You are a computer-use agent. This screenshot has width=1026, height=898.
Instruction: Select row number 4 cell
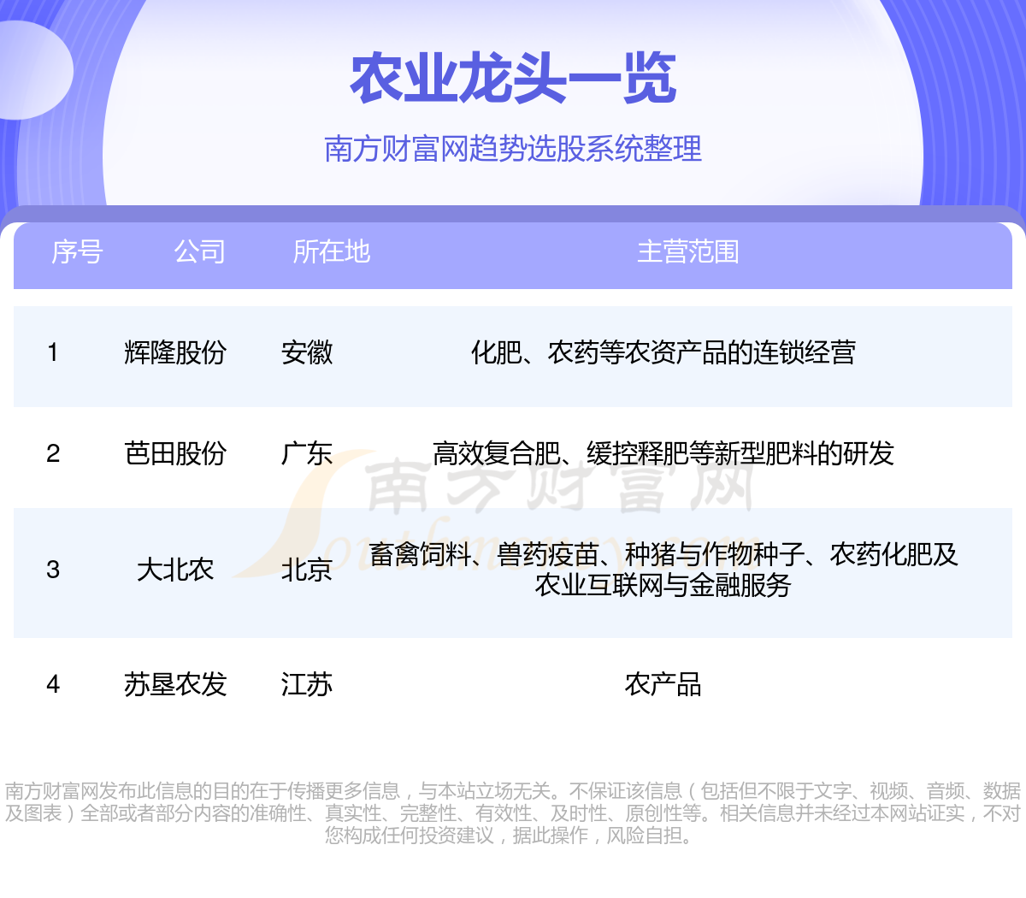[53, 684]
